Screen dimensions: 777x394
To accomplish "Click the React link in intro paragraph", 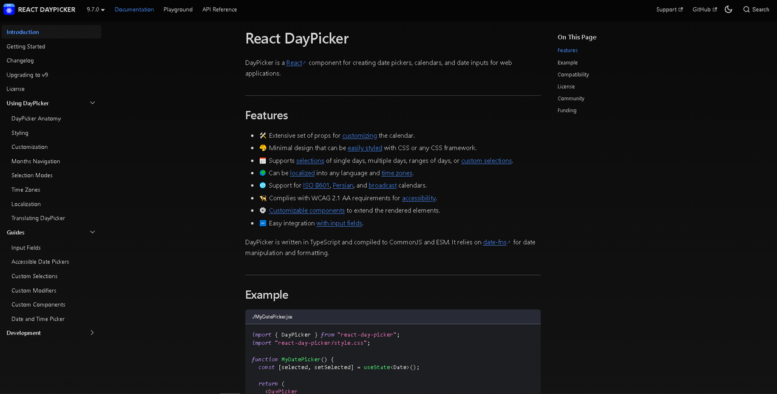I will pos(296,63).
